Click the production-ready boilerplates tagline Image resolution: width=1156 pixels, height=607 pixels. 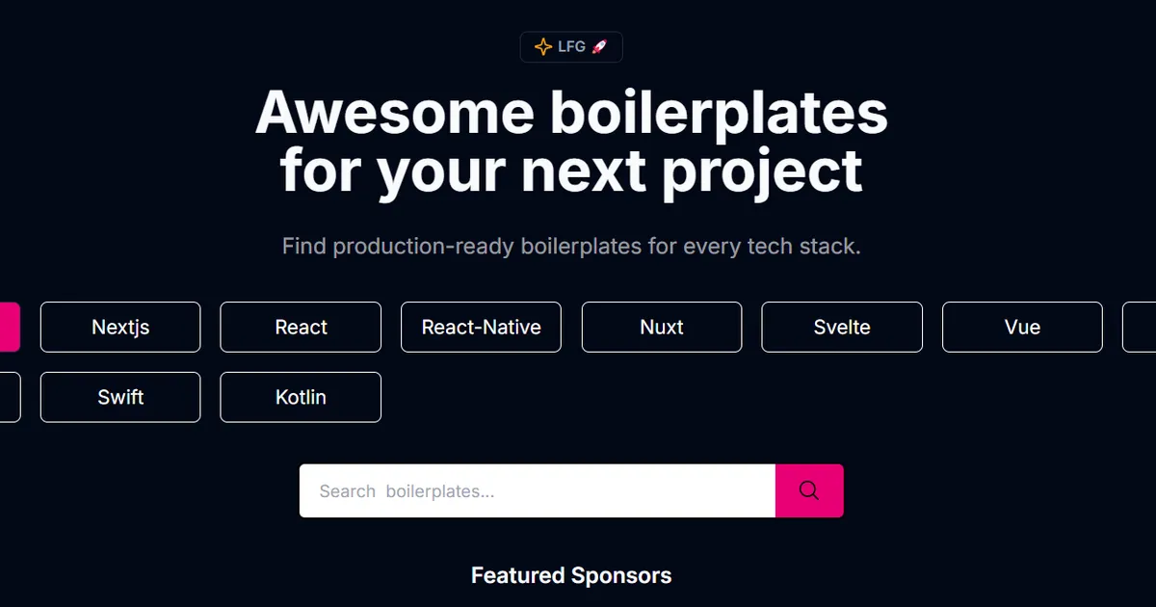coord(571,247)
